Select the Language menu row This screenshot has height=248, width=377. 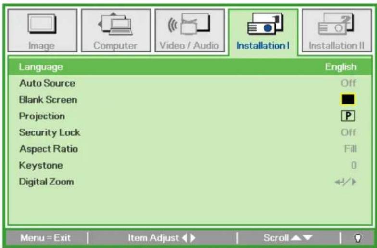click(x=190, y=66)
